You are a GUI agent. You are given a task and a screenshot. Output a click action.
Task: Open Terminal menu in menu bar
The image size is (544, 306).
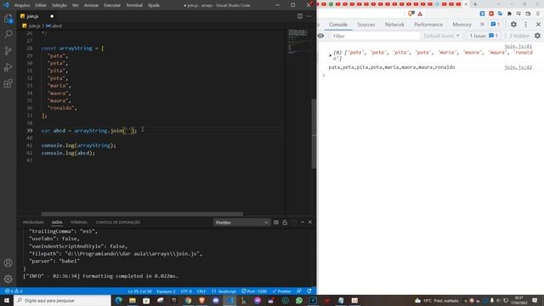point(134,5)
